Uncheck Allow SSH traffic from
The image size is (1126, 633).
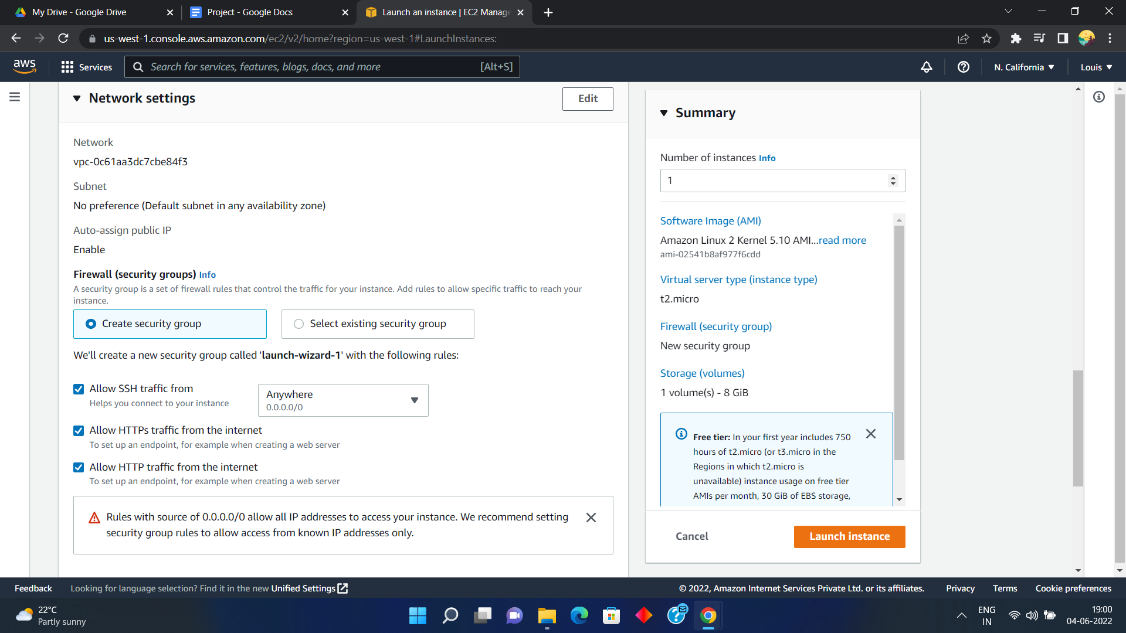(x=79, y=389)
